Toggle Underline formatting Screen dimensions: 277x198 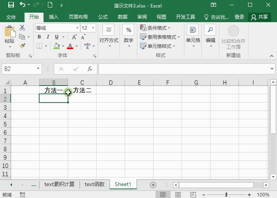pos(57,37)
